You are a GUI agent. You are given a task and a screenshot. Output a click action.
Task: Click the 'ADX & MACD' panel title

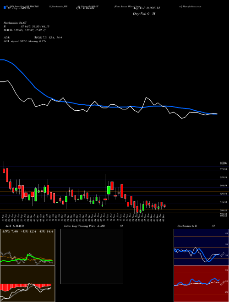click(x=15, y=226)
